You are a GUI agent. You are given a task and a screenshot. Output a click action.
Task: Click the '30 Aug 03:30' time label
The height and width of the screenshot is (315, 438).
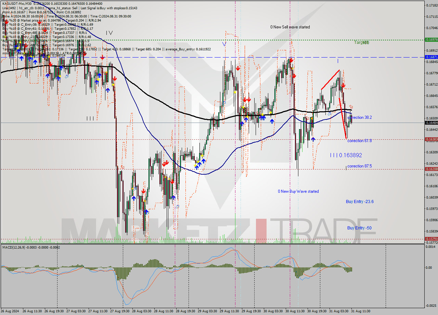coord(273,311)
